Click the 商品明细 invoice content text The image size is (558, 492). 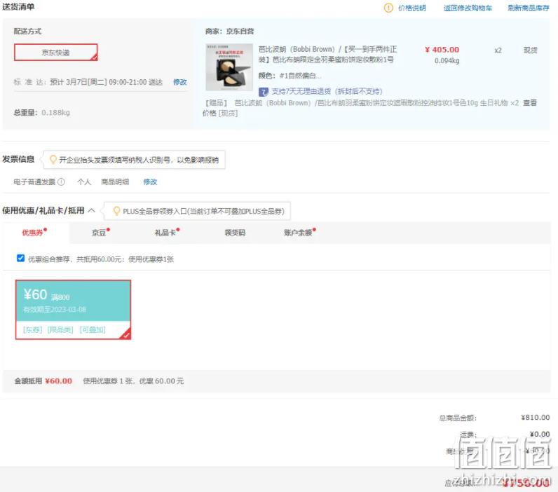point(115,182)
